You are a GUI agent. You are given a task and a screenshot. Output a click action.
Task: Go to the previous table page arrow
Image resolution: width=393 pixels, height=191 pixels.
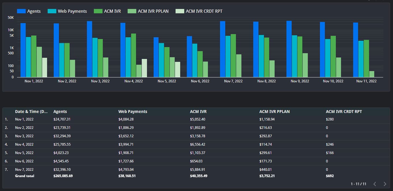[375, 184]
